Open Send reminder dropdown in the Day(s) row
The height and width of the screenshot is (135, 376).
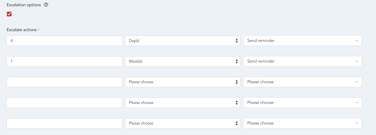point(302,41)
